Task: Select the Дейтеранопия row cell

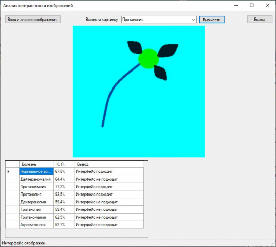Action: 36,202
